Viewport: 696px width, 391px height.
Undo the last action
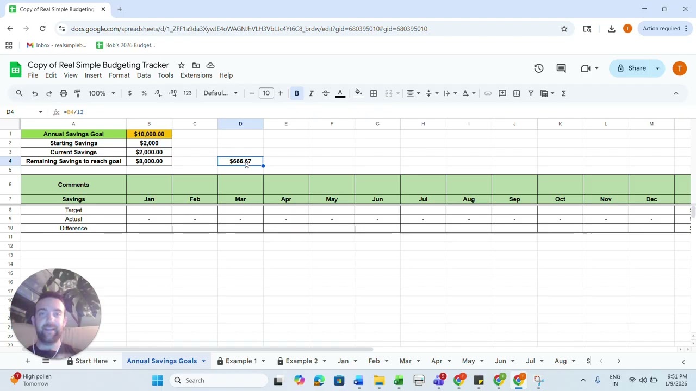pyautogui.click(x=35, y=93)
